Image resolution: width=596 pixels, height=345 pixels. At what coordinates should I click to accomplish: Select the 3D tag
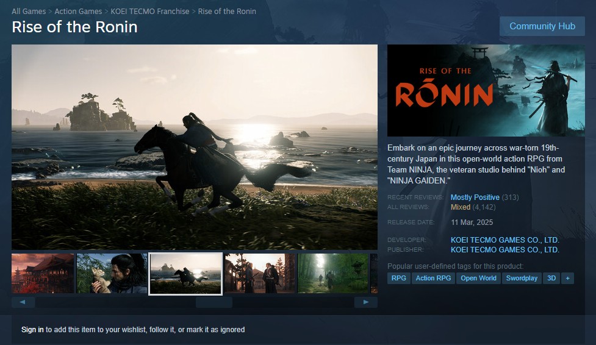pyautogui.click(x=551, y=278)
